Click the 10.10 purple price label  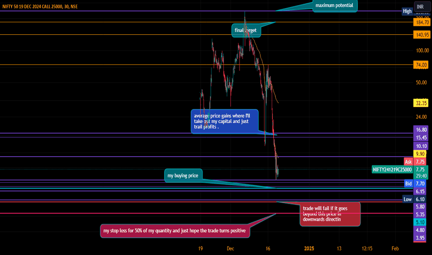pyautogui.click(x=421, y=146)
